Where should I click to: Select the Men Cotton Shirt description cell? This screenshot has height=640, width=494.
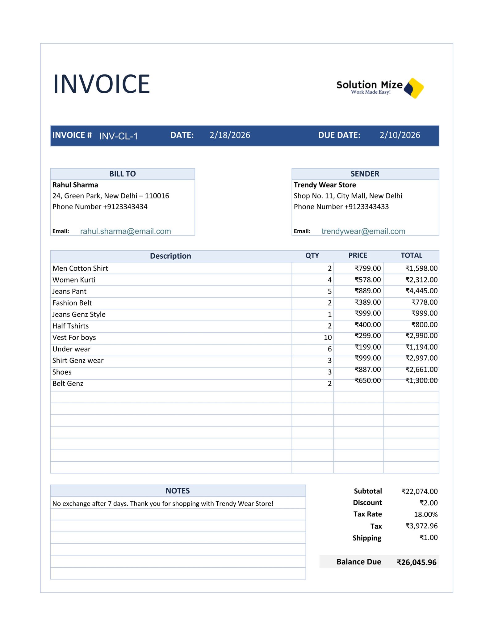pos(80,268)
